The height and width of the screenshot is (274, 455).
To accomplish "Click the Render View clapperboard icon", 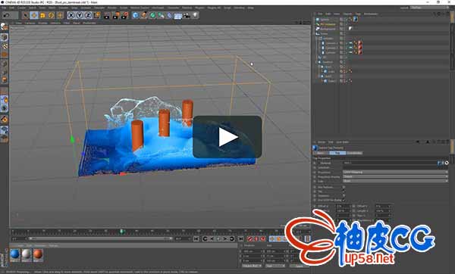I will (x=107, y=15).
